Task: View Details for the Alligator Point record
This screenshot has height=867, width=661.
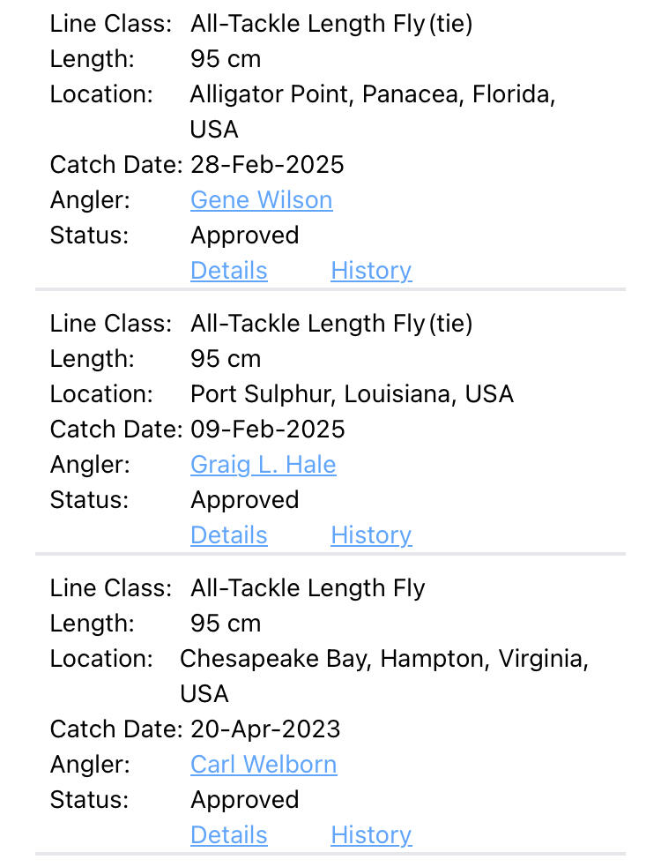Action: tap(228, 271)
